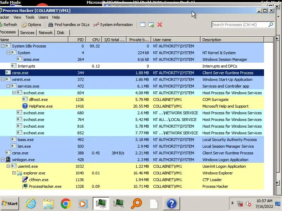Collapse the explorer.exe tree node

click(x=14, y=173)
